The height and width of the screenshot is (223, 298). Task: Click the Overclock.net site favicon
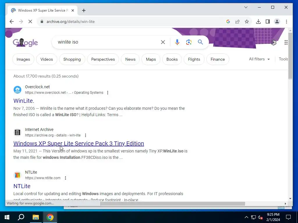17,90
